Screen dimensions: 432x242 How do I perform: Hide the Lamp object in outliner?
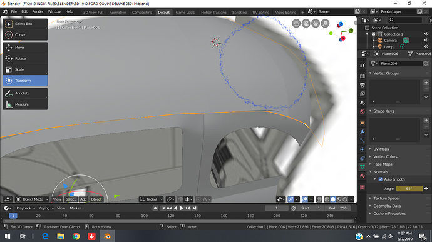click(x=426, y=46)
